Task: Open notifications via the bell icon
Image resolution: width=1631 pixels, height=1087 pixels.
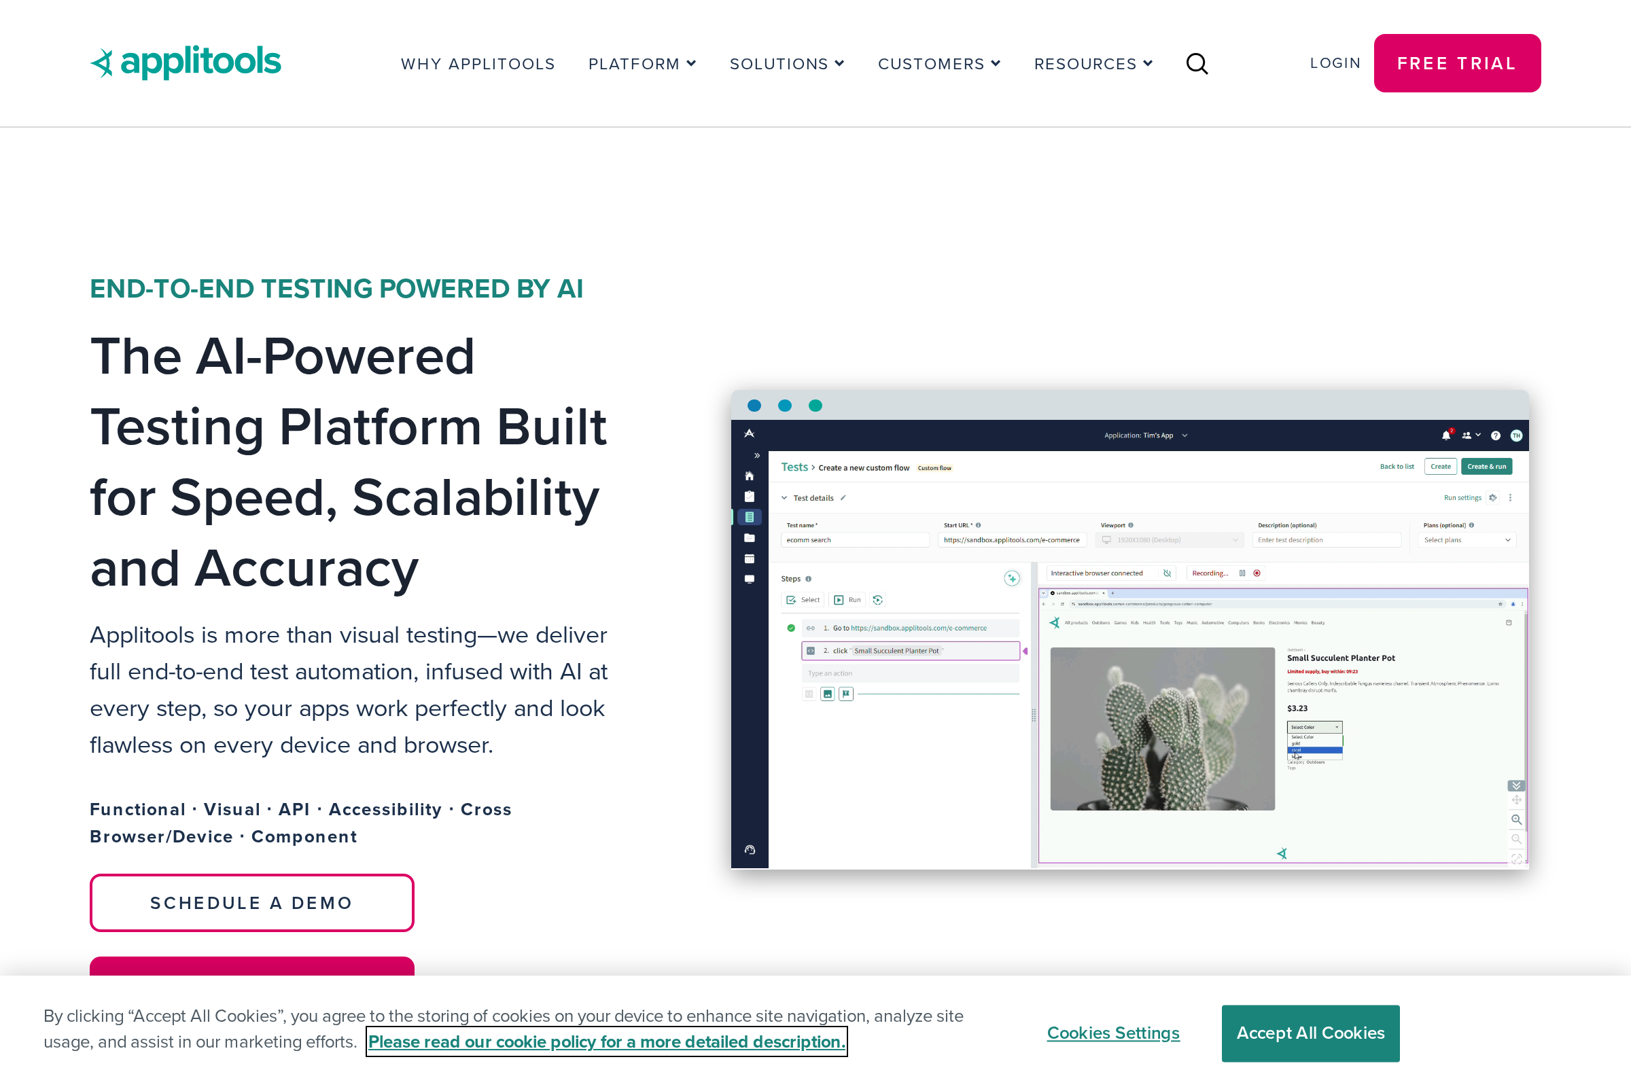Action: coord(1447,435)
